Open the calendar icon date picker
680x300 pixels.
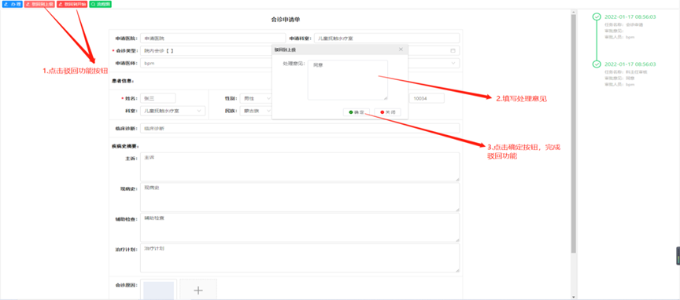tap(453, 50)
